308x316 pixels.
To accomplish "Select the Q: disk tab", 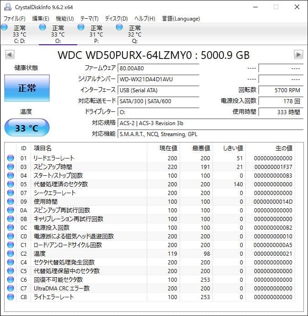I will pos(134,34).
